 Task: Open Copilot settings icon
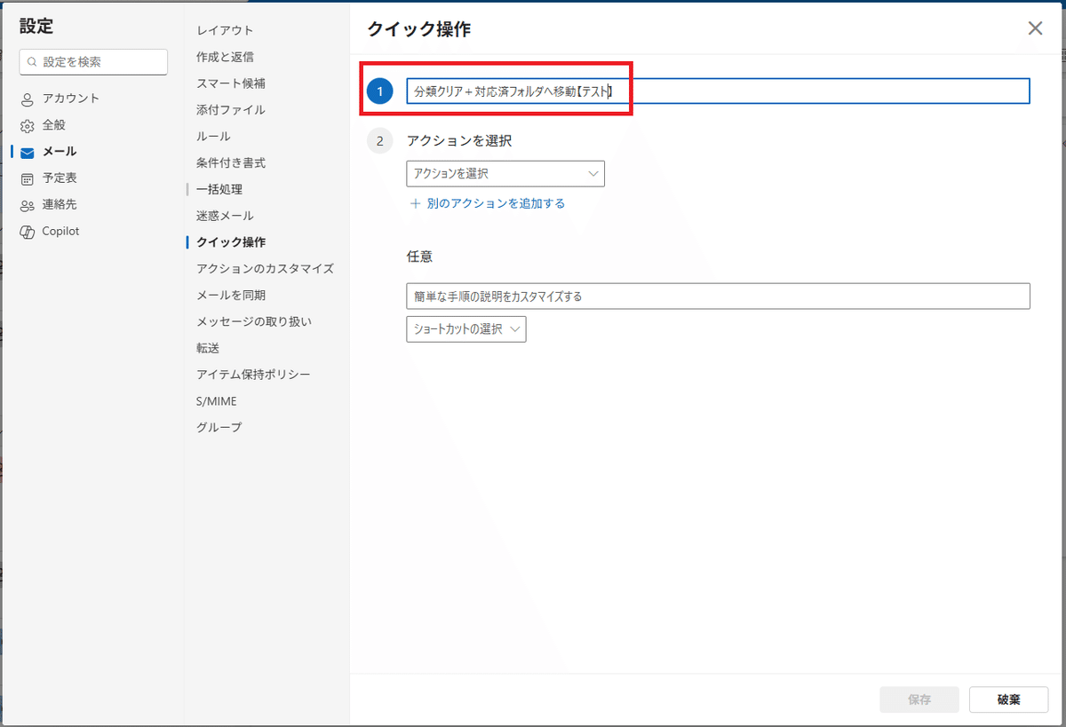click(x=27, y=232)
